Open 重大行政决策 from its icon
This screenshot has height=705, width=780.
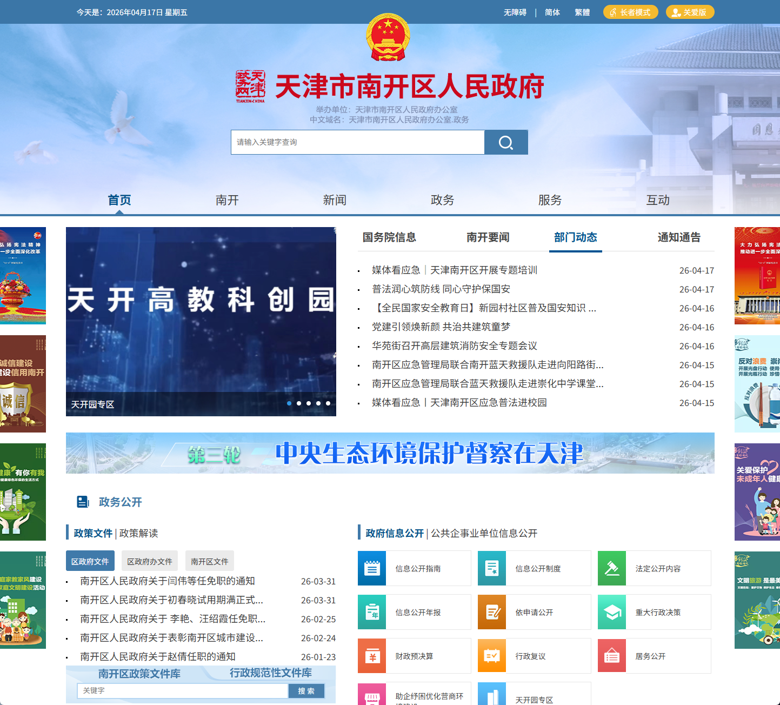click(x=611, y=612)
